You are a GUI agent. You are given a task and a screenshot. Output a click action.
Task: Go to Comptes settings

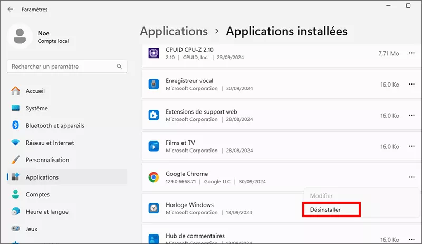[x=67, y=194]
